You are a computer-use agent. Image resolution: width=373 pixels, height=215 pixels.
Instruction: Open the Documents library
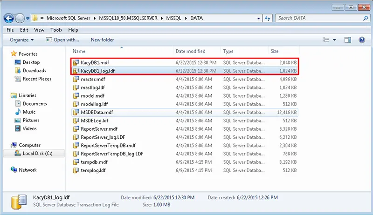tap(35, 104)
